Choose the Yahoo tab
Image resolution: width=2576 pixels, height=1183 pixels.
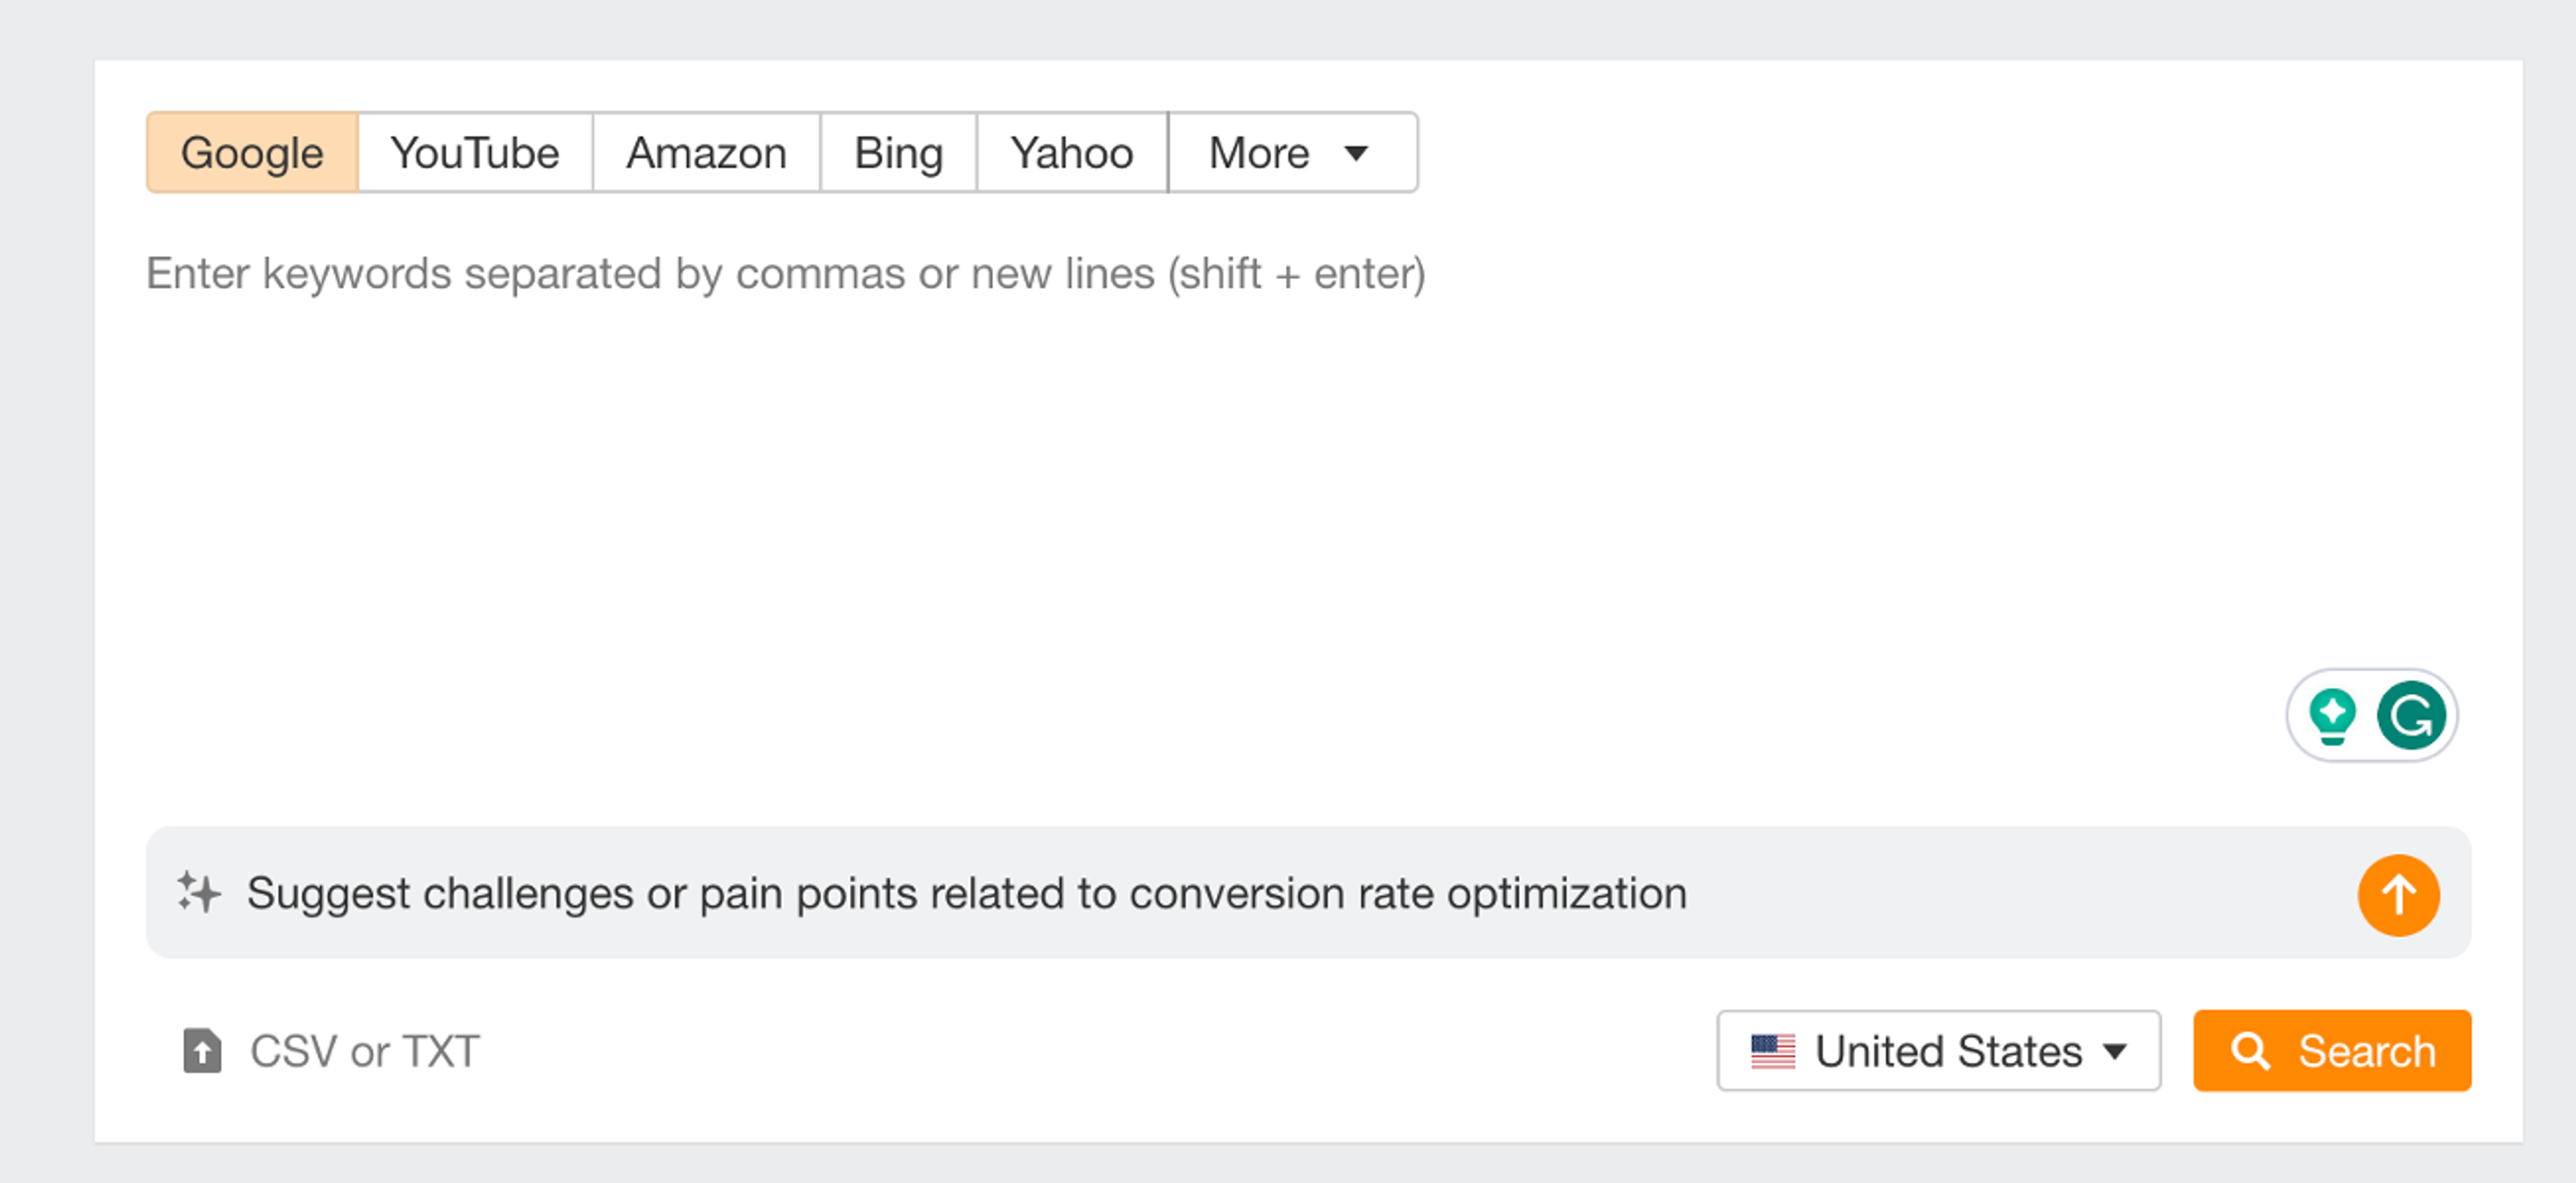pos(1072,153)
